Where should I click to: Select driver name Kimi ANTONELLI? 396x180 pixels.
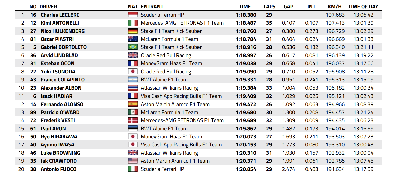[x=60, y=23]
